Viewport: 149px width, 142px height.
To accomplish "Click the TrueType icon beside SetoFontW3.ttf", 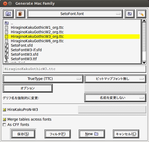I will (7, 59).
